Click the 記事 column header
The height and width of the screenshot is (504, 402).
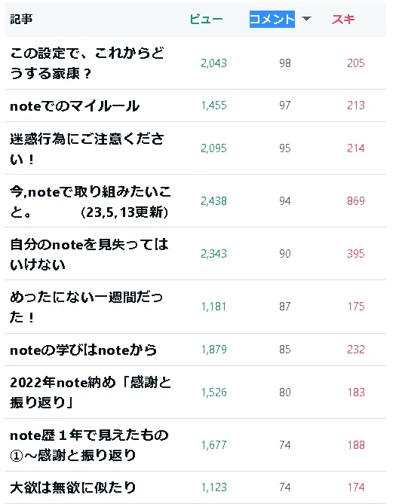click(x=21, y=19)
